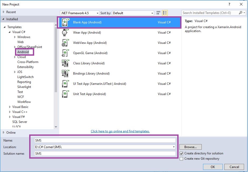Open the Sort by Default dropdown
The height and width of the screenshot is (172, 248).
pos(133,13)
